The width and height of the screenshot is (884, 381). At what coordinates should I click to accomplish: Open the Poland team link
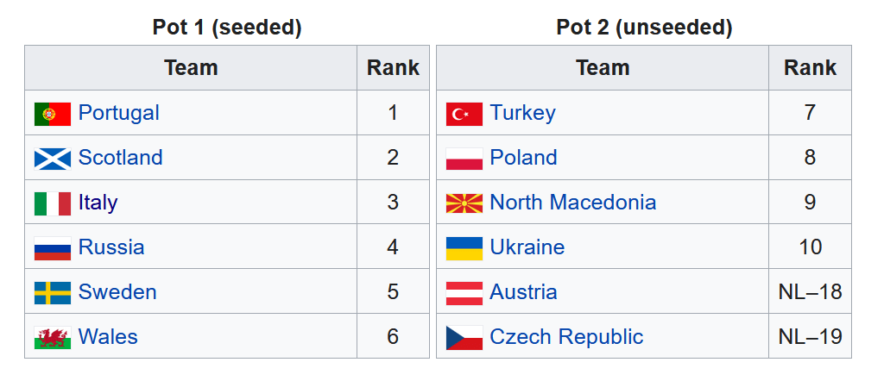pos(523,158)
